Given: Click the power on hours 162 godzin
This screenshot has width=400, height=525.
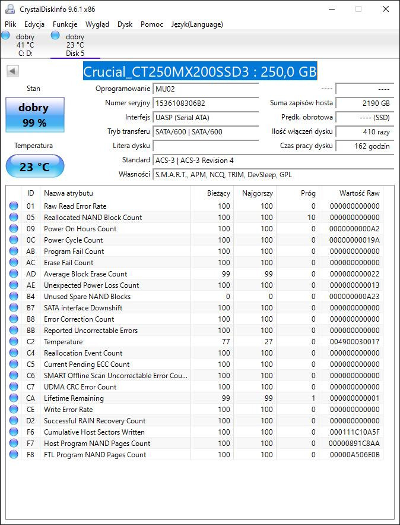Looking at the screenshot, I should 364,146.
